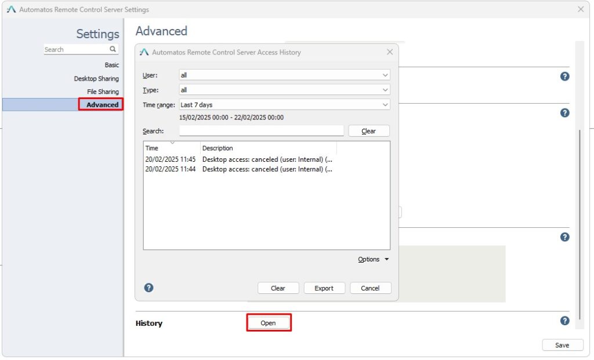This screenshot has width=594, height=360.
Task: Click the second help icon on the right side
Action: coord(564,113)
